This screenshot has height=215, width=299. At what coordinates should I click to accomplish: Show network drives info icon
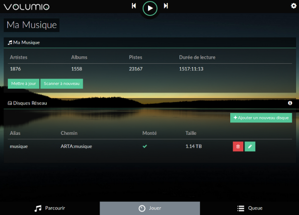point(290,103)
